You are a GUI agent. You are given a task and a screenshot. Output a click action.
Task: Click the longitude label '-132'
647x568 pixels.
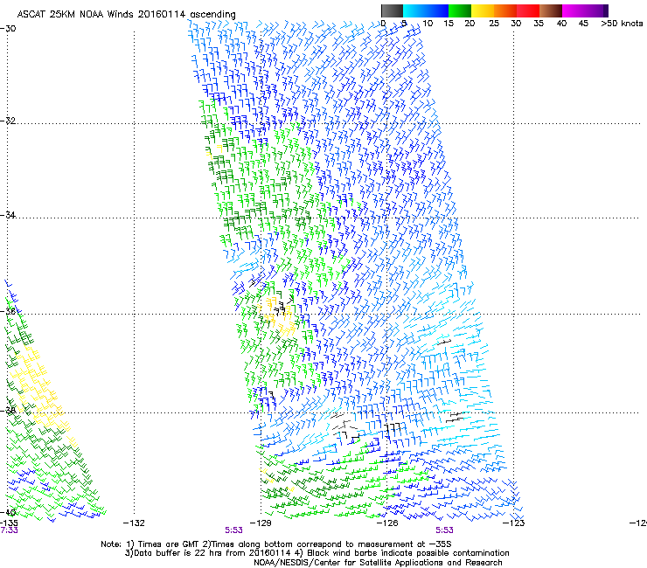(134, 523)
